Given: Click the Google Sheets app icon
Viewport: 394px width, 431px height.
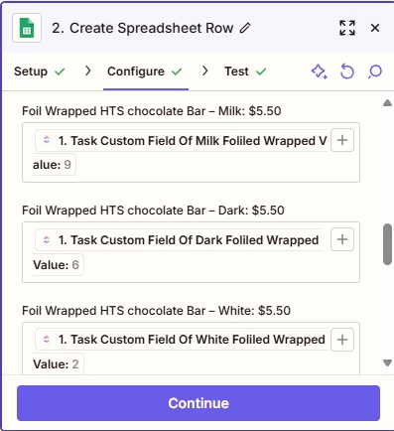Looking at the screenshot, I should 27,28.
